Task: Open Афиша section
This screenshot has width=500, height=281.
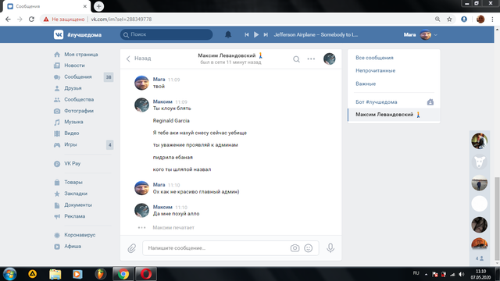Action: click(x=73, y=247)
